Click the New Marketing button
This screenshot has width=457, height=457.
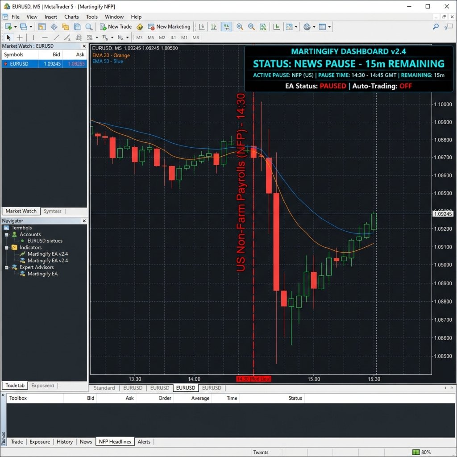tap(169, 27)
